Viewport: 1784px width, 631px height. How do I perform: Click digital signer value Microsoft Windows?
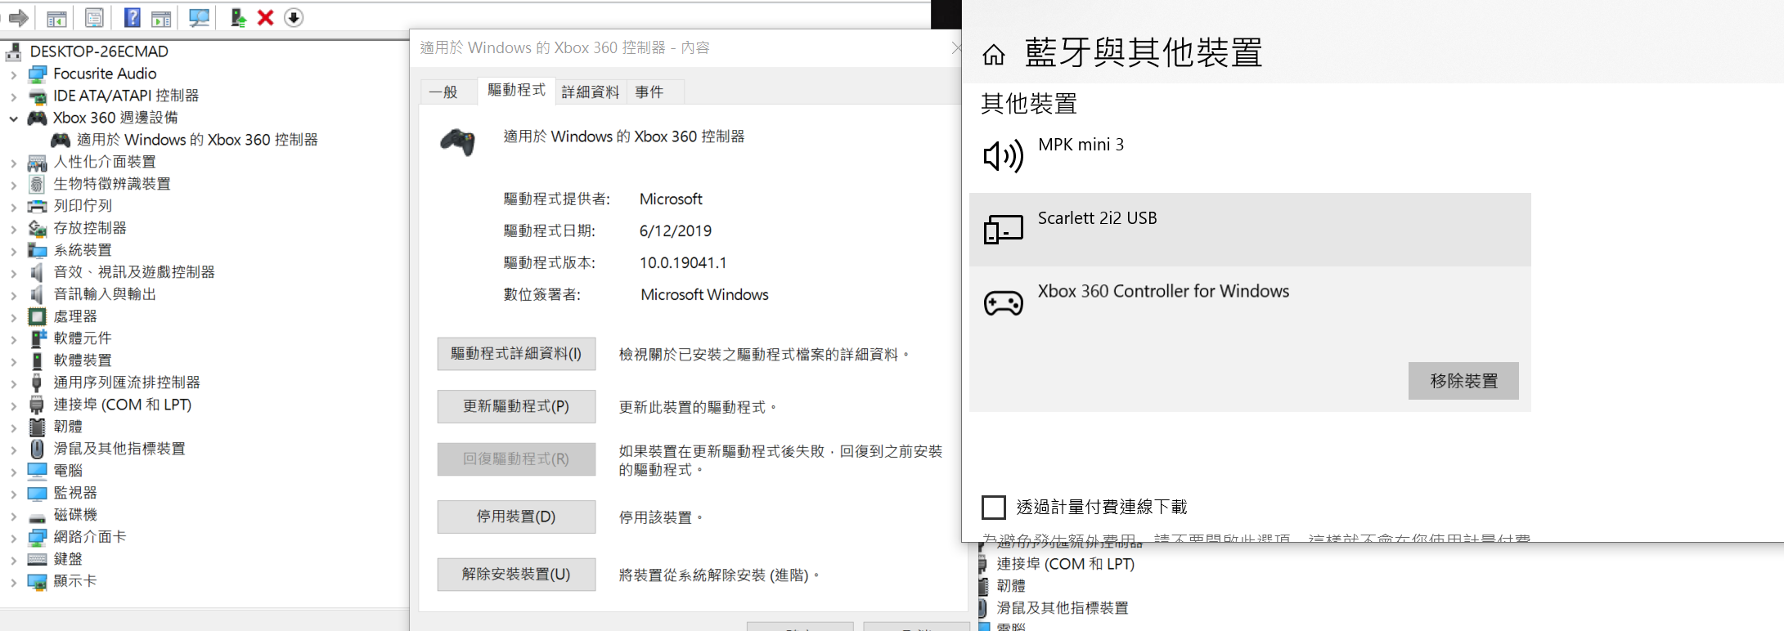[x=704, y=295]
